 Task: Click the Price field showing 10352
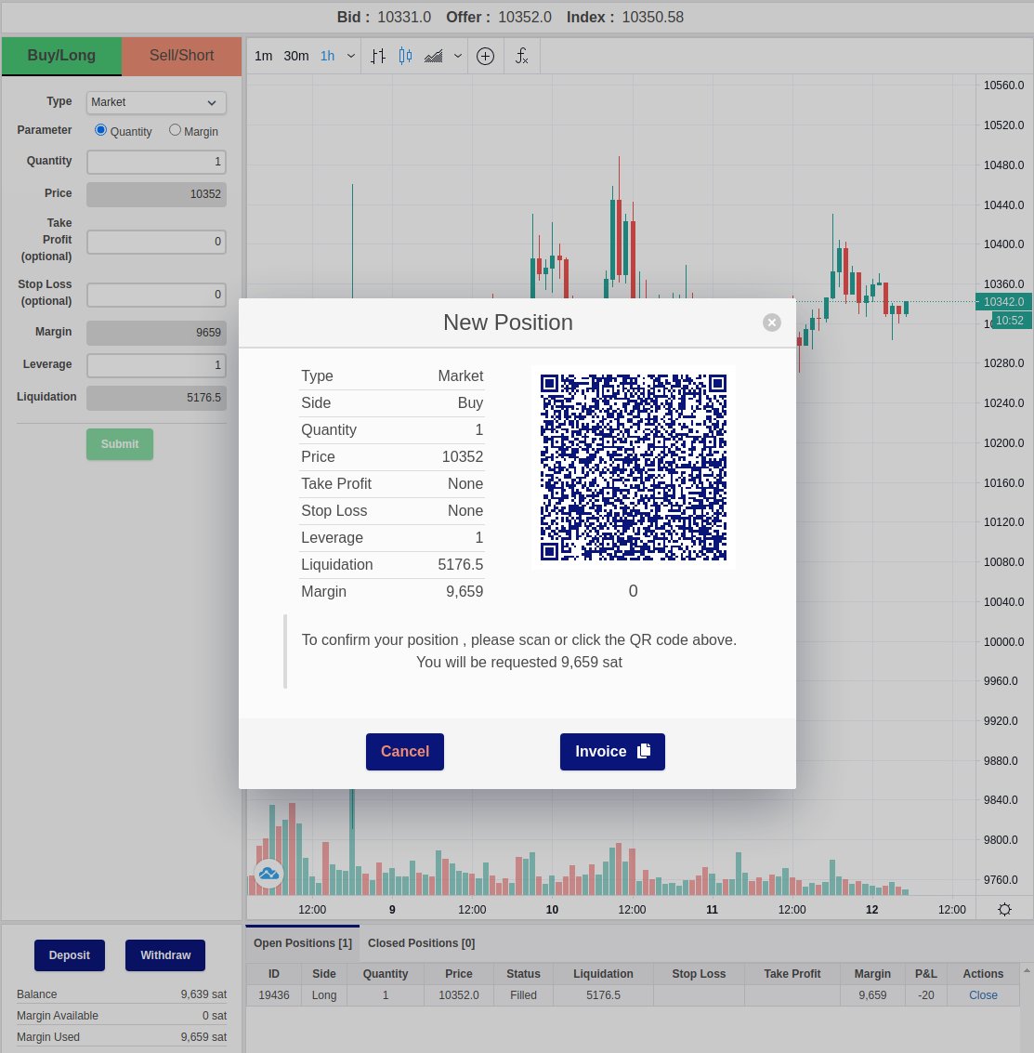[156, 194]
